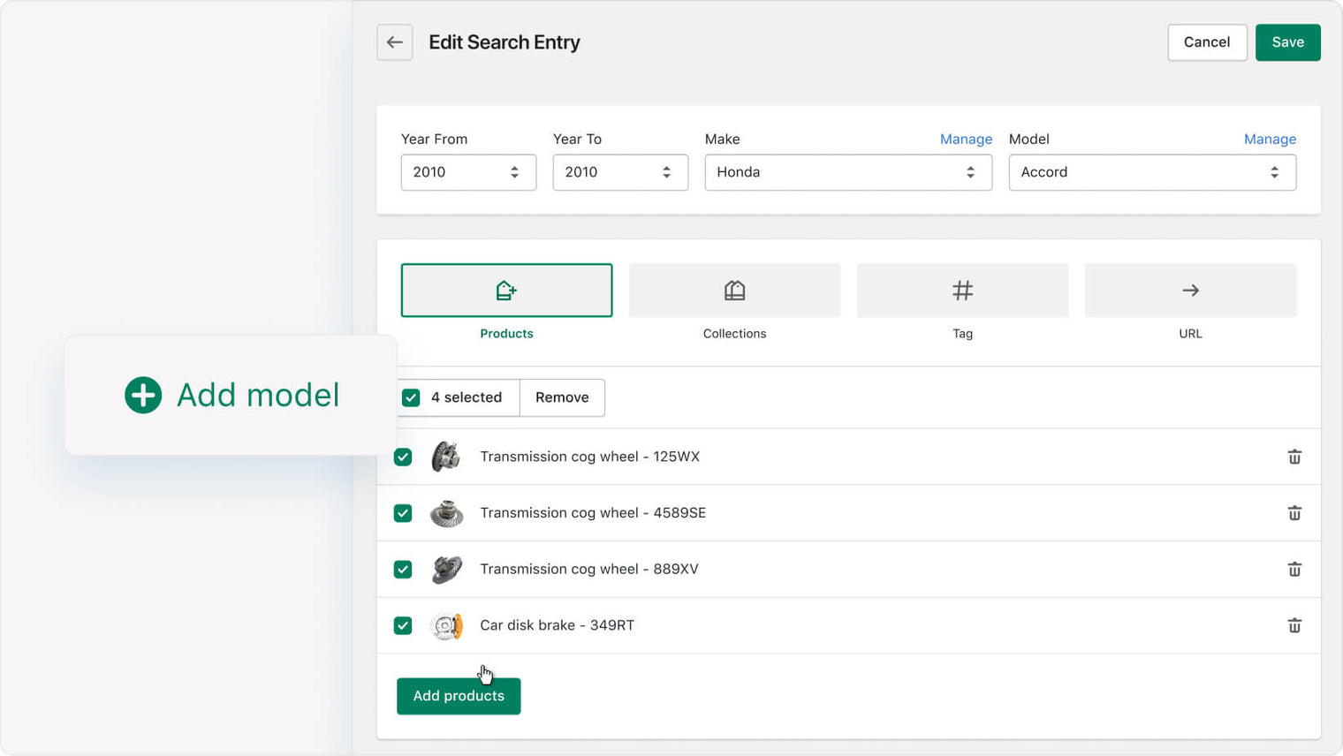Select the Products icon
This screenshot has width=1343, height=756.
tap(506, 290)
